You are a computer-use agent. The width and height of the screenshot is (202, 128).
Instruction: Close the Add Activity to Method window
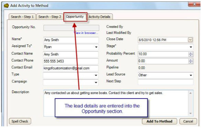point(194,4)
